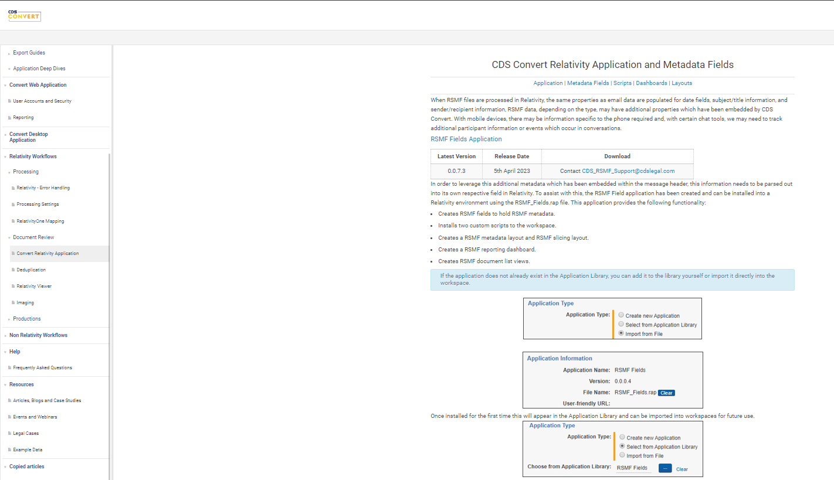This screenshot has width=834, height=480.
Task: Collapse the Resources section
Action: click(5, 385)
